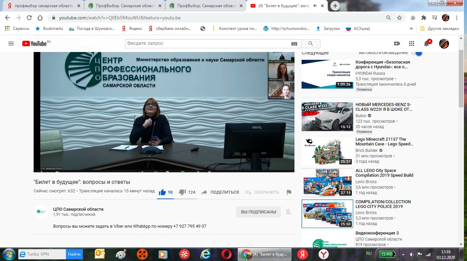Open Видеоконференция 3 video title
The image size is (467, 261).
tap(377, 233)
